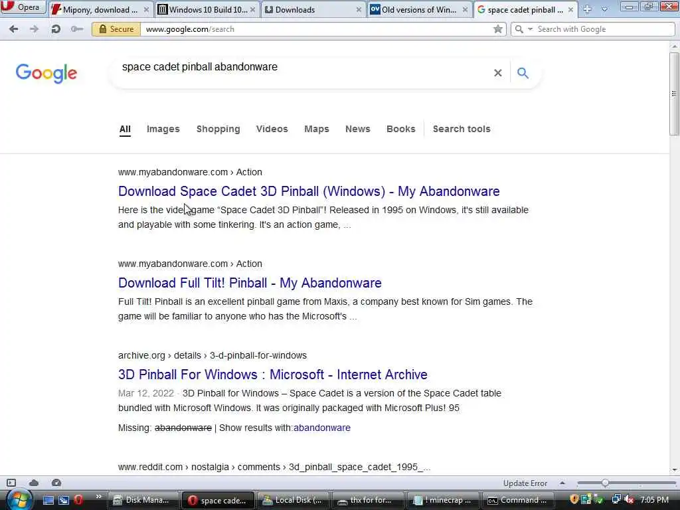
Task: Submit search with magnifier icon
Action: tap(523, 73)
